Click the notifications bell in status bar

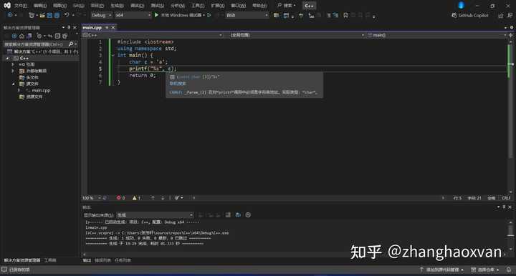pos(509,270)
